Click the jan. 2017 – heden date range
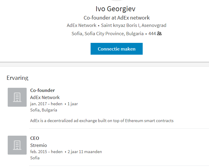The image size is (209, 167). pos(46,104)
